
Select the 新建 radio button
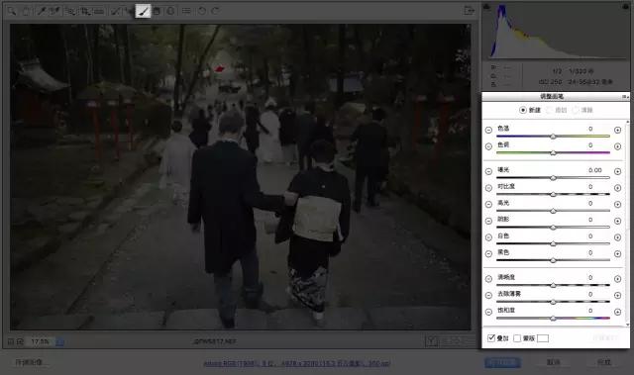523,110
